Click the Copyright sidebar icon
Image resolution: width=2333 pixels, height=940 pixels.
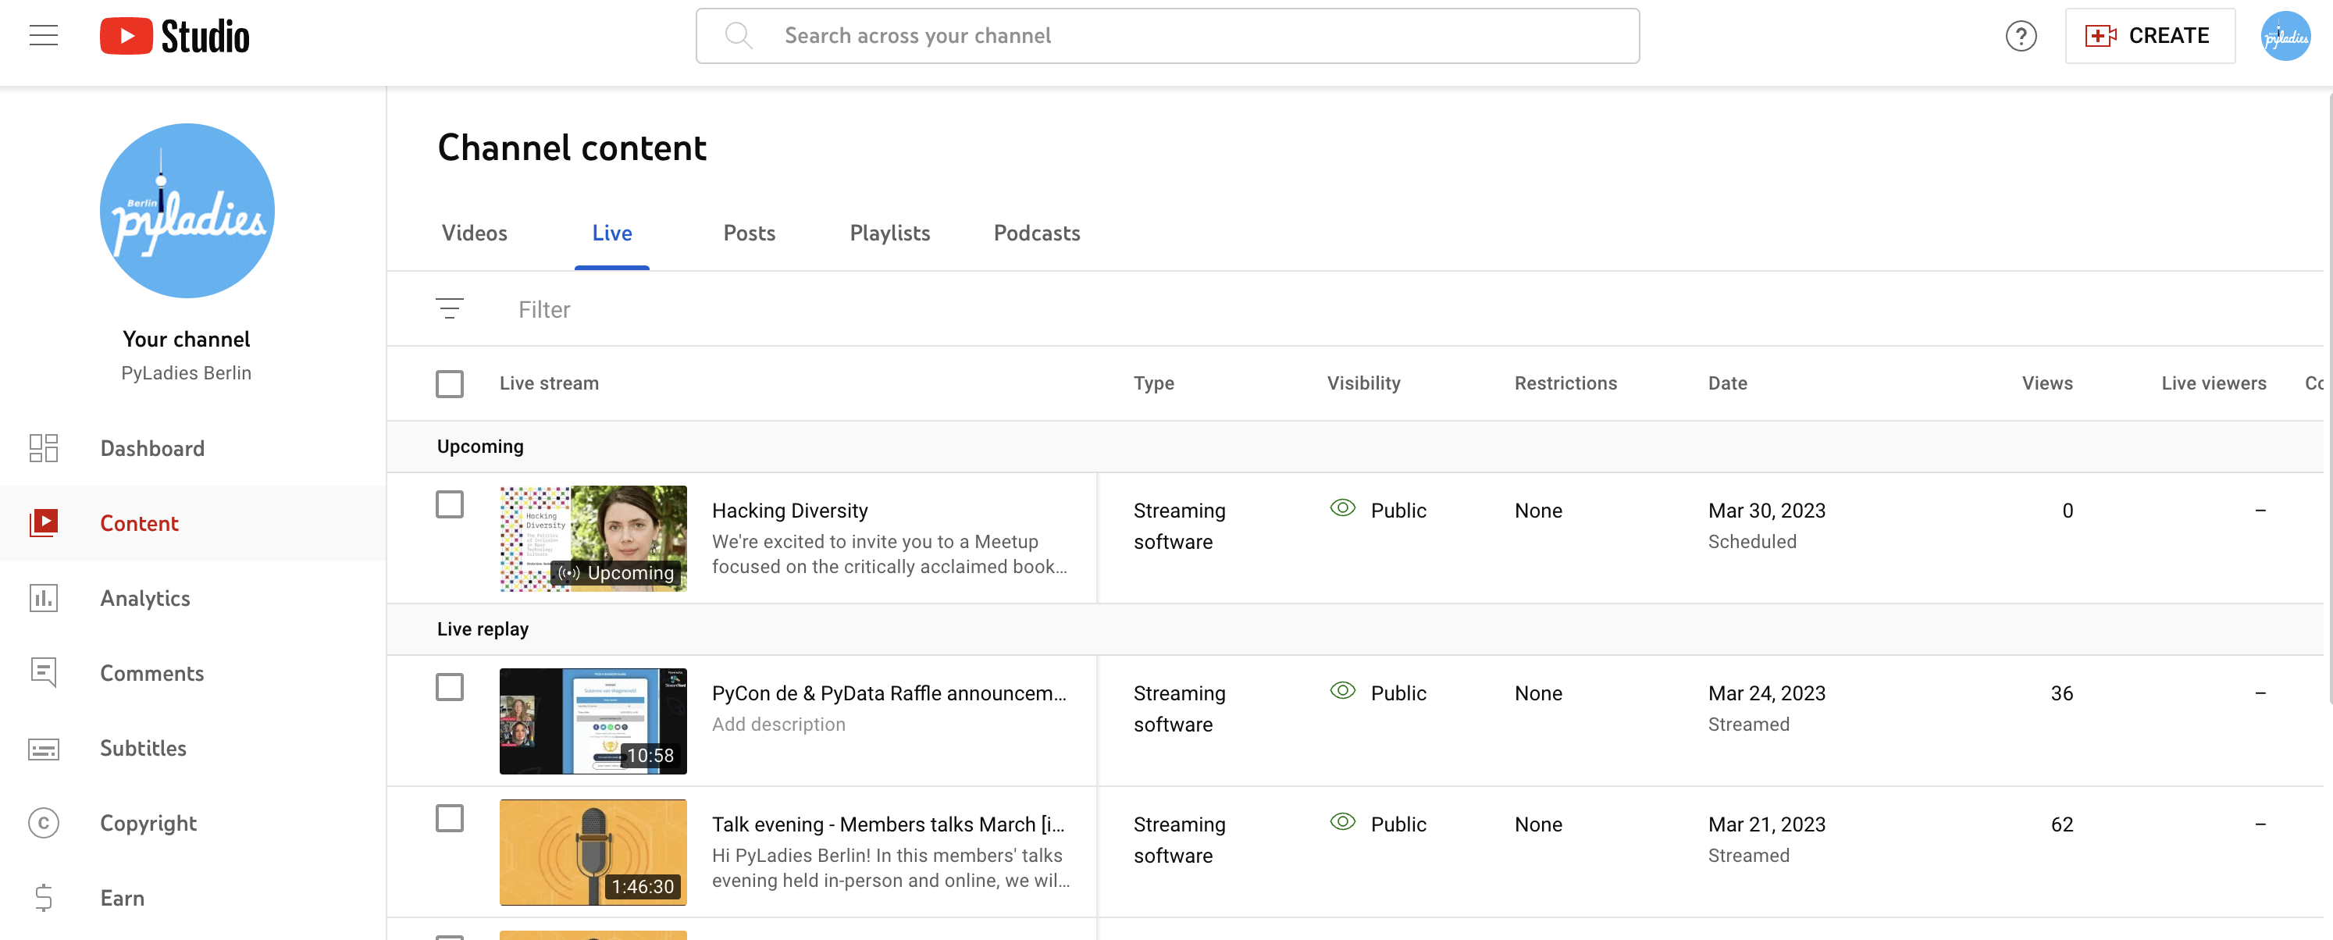(x=44, y=823)
